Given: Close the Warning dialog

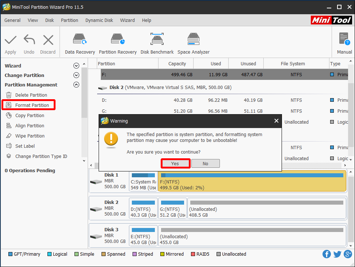Looking at the screenshot, I should (276, 121).
